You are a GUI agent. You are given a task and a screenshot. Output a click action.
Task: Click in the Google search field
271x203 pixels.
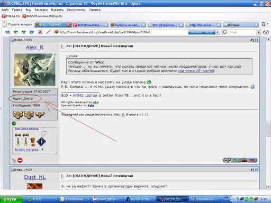click(242, 32)
